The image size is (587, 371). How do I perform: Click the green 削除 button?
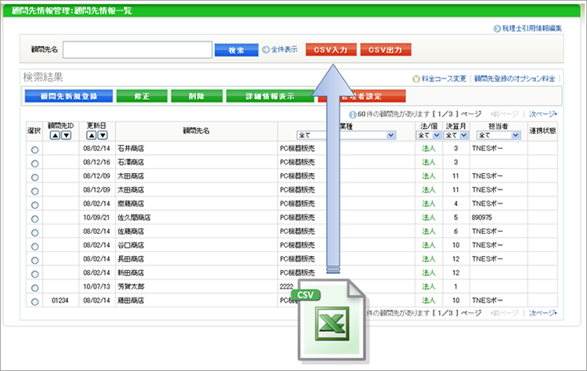[196, 96]
